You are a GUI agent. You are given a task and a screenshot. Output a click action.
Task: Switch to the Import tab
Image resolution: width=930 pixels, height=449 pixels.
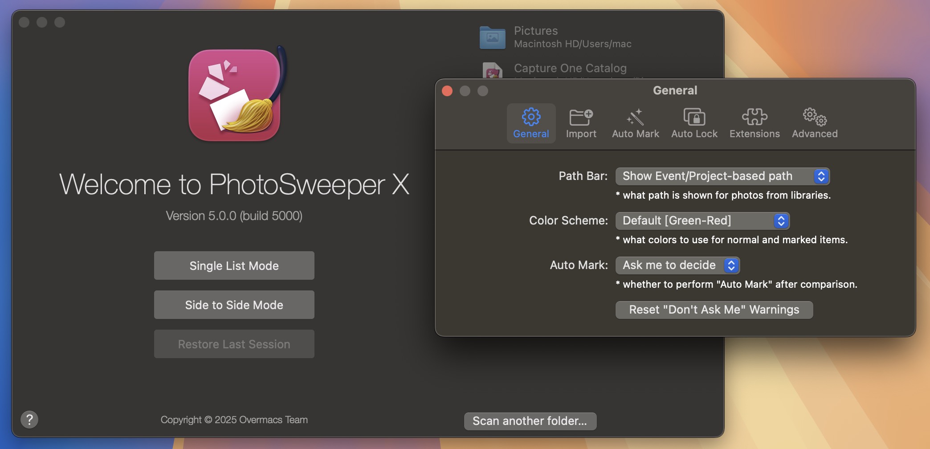pos(581,124)
